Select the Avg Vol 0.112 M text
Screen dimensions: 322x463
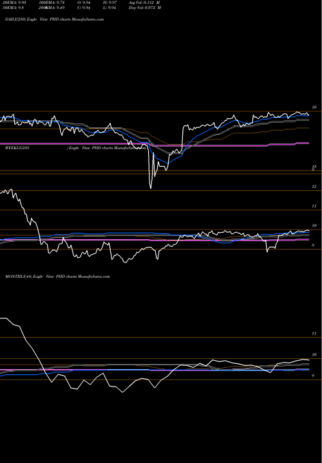(x=144, y=3)
